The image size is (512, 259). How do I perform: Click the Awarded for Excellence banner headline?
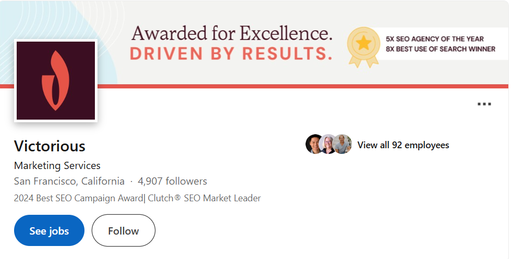[x=231, y=34]
